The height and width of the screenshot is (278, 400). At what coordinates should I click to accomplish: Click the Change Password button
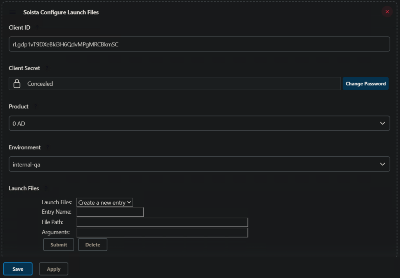pos(366,83)
